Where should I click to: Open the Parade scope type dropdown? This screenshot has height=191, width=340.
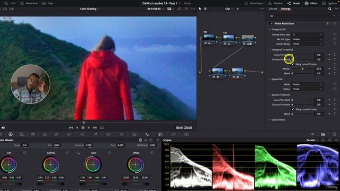312,140
